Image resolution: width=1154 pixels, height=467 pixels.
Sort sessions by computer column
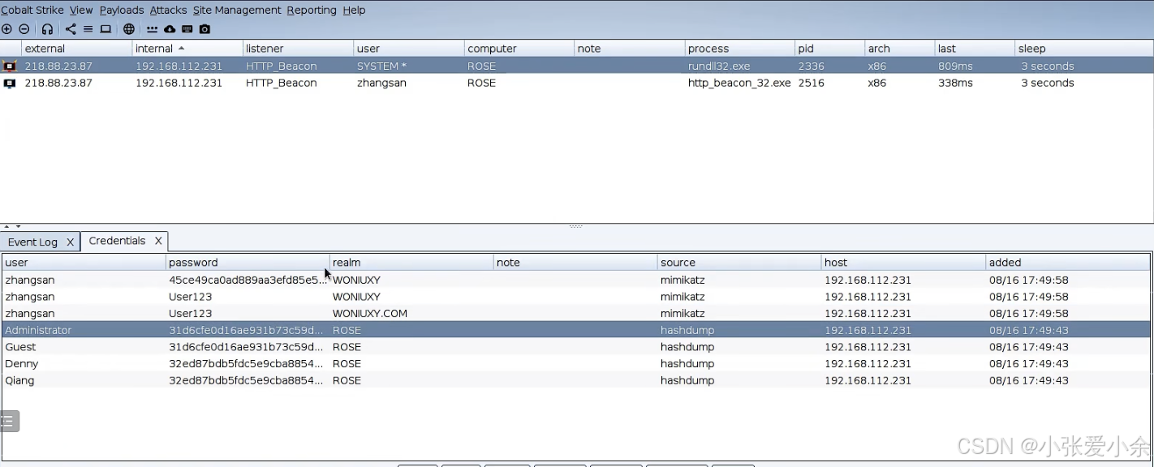[519, 49]
